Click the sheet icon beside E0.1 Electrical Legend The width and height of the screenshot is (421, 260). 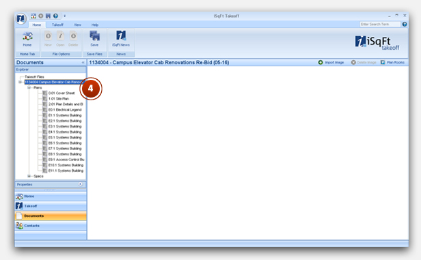pyautogui.click(x=45, y=110)
